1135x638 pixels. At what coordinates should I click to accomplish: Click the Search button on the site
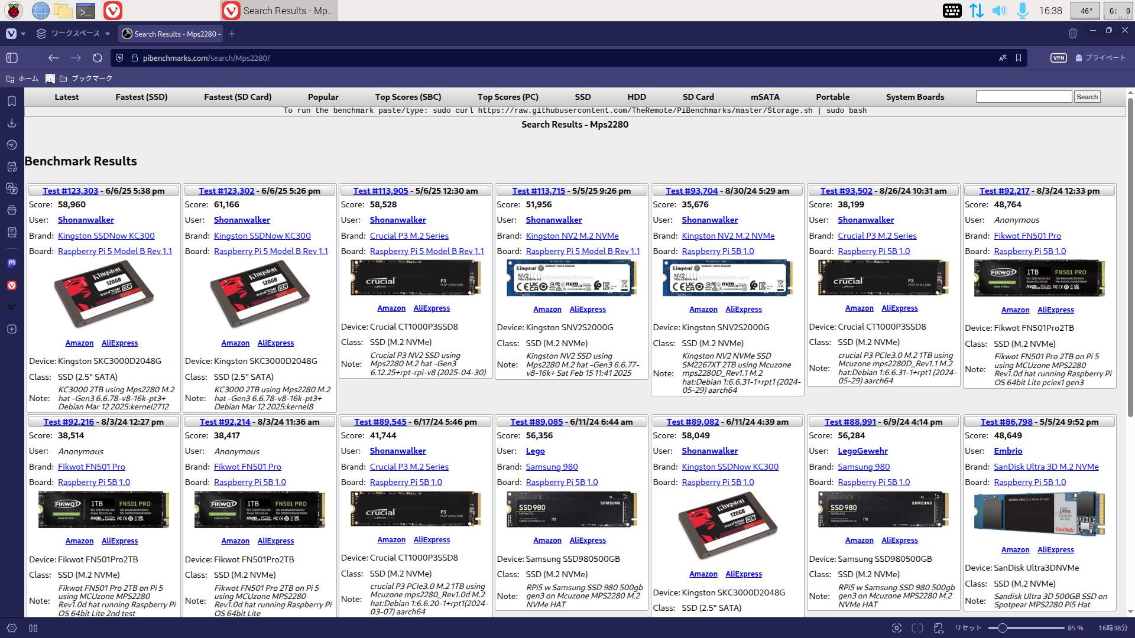pyautogui.click(x=1087, y=97)
